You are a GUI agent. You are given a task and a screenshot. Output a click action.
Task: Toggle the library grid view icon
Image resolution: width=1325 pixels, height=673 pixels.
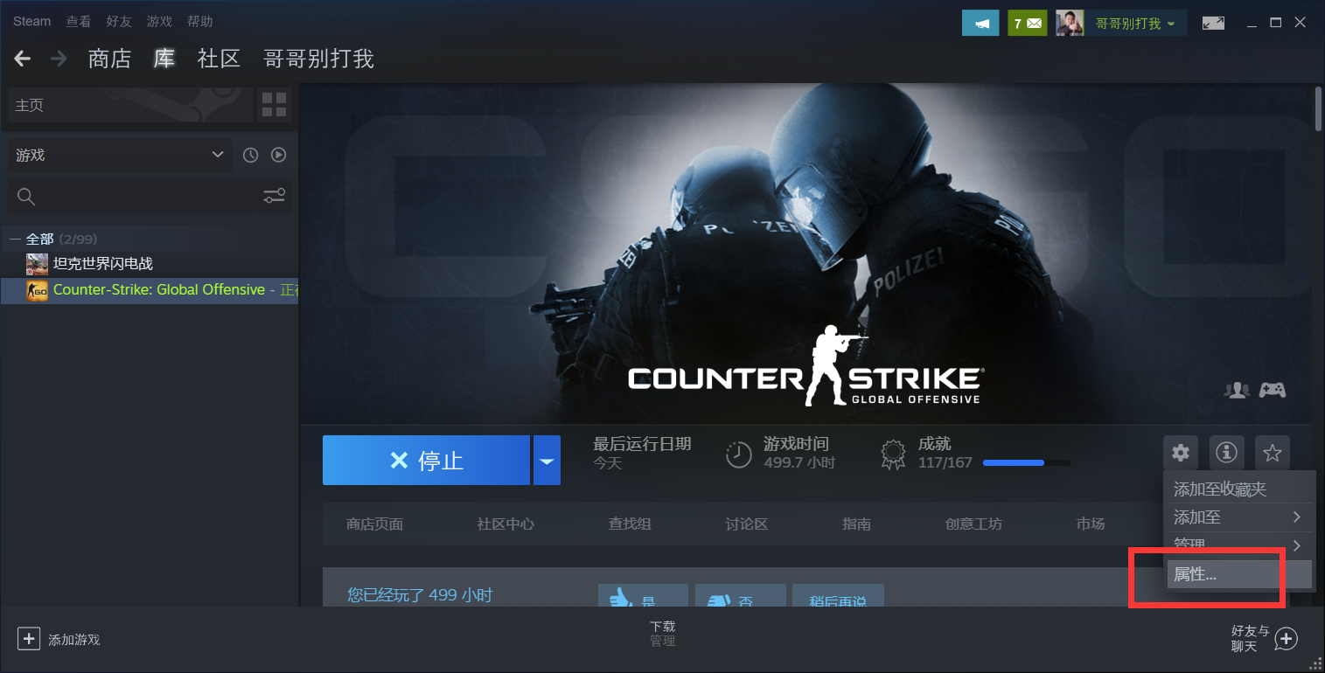pos(274,105)
